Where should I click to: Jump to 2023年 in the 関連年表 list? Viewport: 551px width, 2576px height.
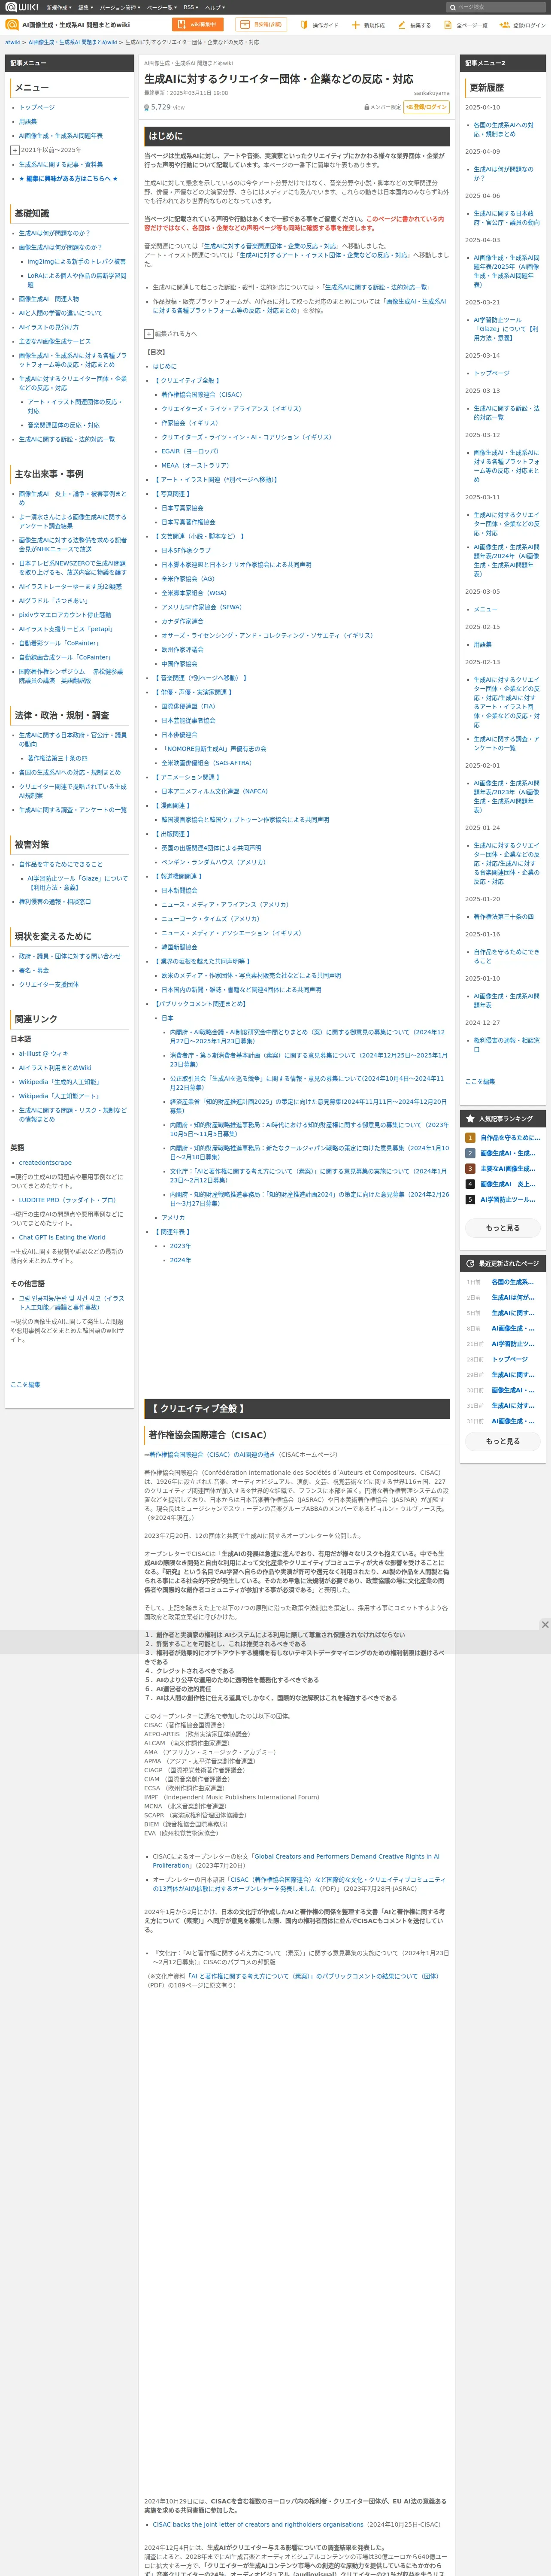point(180,1246)
